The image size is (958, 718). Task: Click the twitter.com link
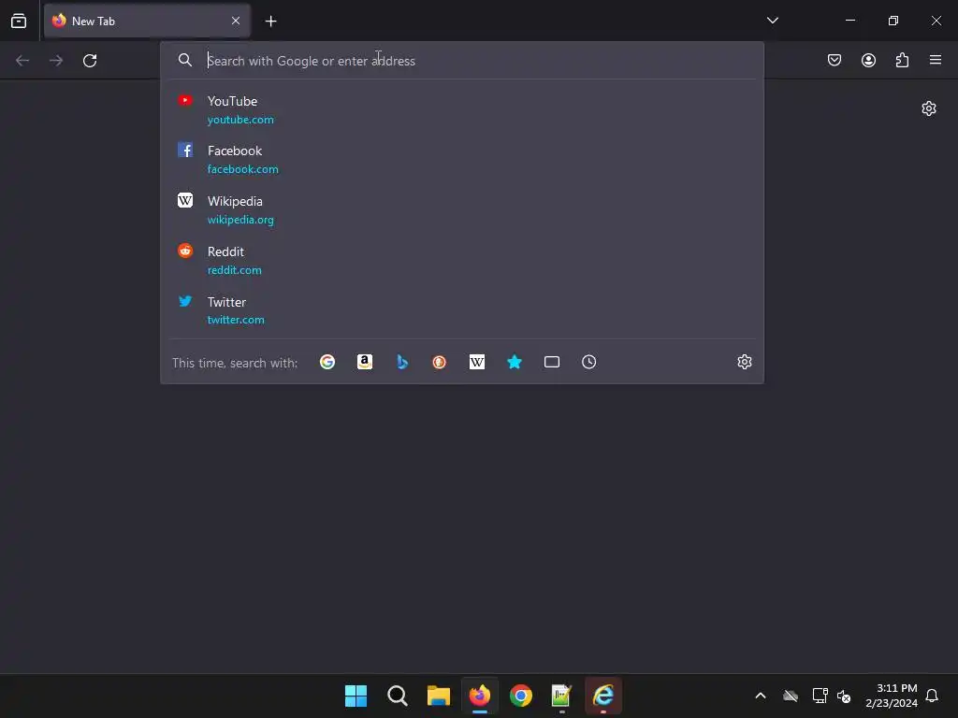click(235, 320)
